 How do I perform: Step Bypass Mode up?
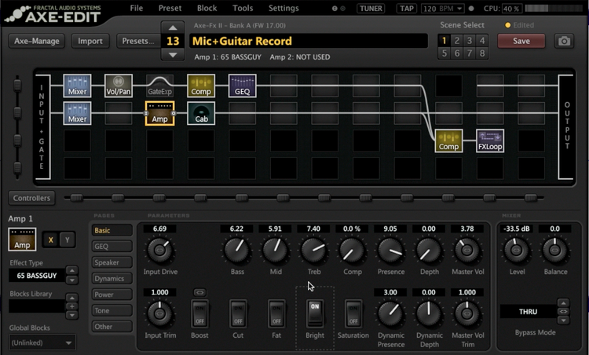click(x=563, y=303)
